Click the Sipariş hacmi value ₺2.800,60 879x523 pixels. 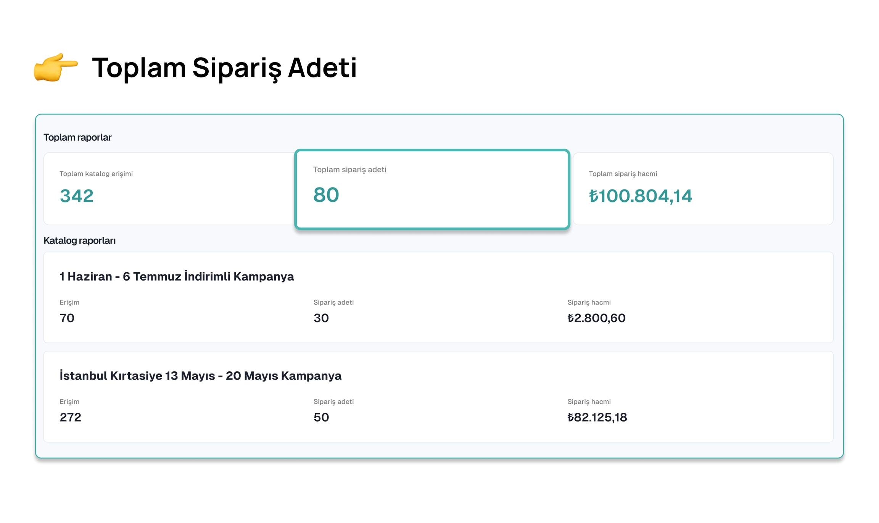[596, 318]
